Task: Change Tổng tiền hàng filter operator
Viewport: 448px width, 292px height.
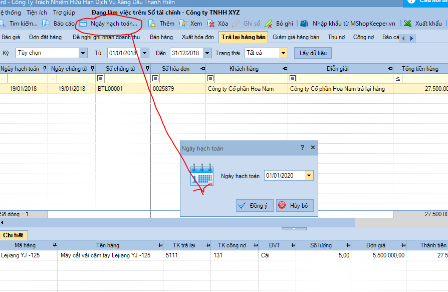Action: point(398,78)
